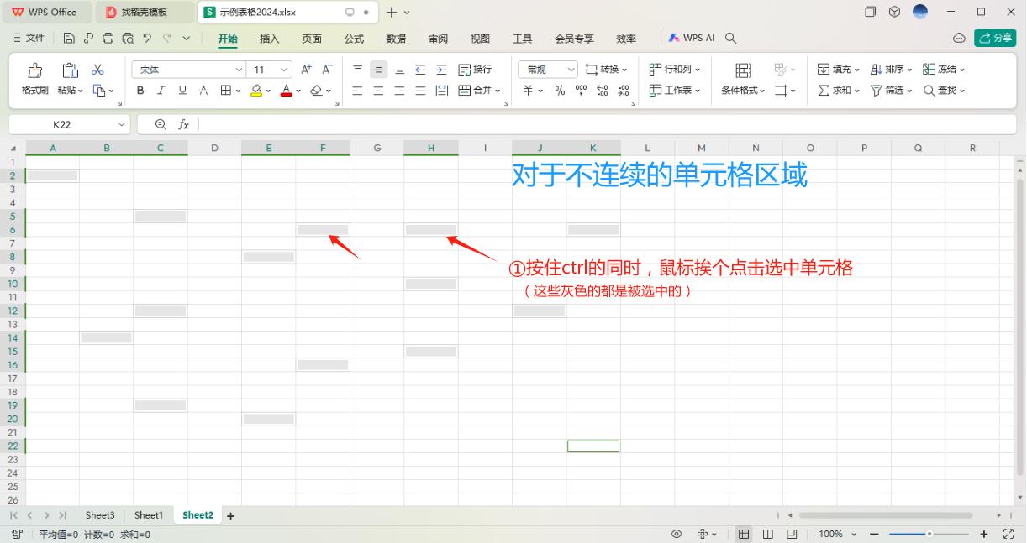Image resolution: width=1027 pixels, height=543 pixels.
Task: Open the Insert (插入) ribbon tab
Action: [x=270, y=39]
